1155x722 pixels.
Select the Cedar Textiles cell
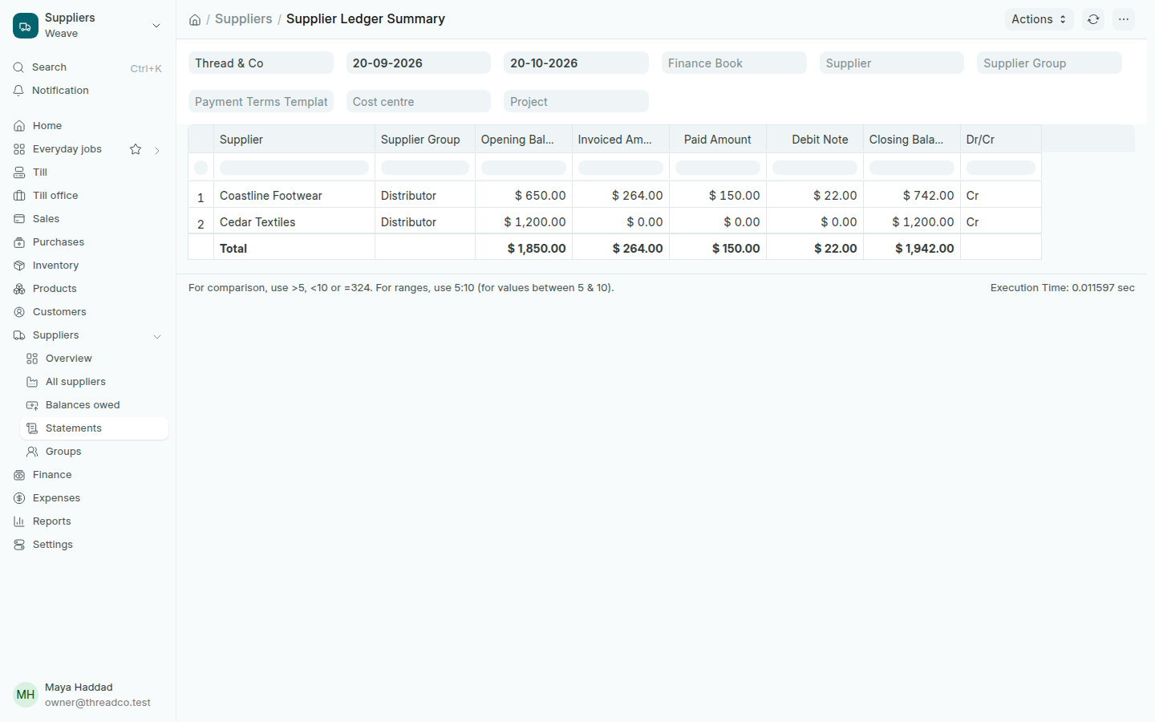294,222
